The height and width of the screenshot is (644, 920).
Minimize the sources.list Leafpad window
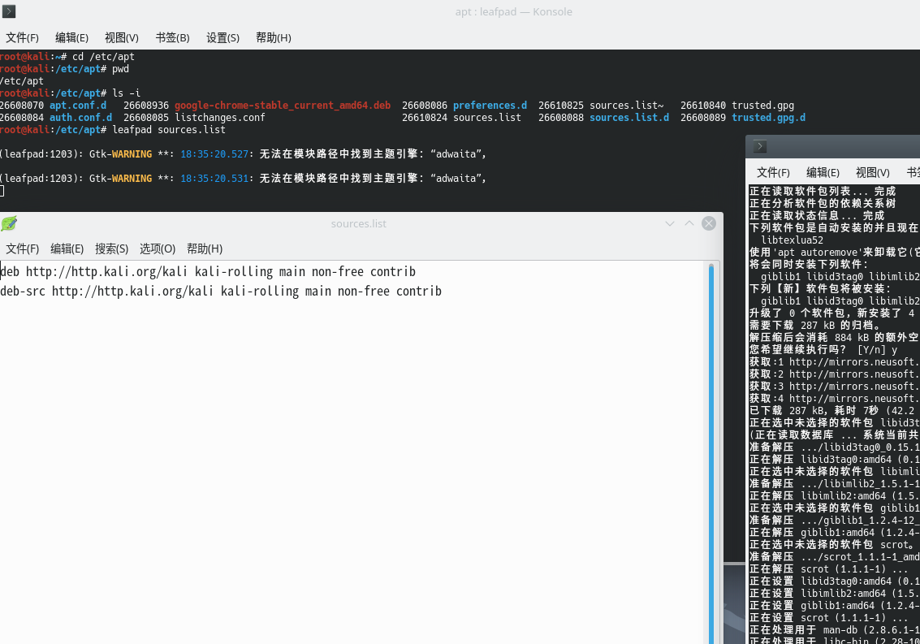pyautogui.click(x=670, y=223)
